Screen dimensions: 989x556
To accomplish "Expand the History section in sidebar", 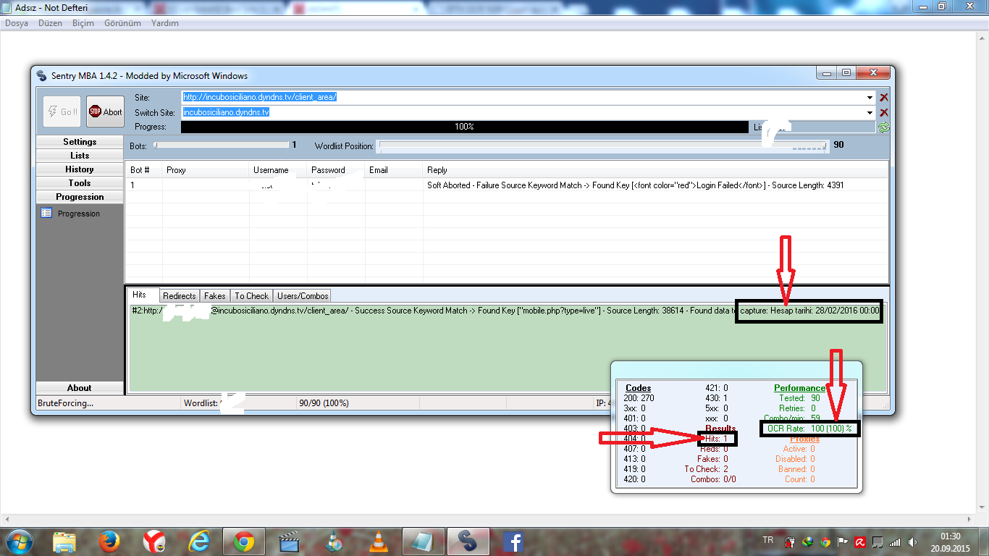I will coord(80,169).
